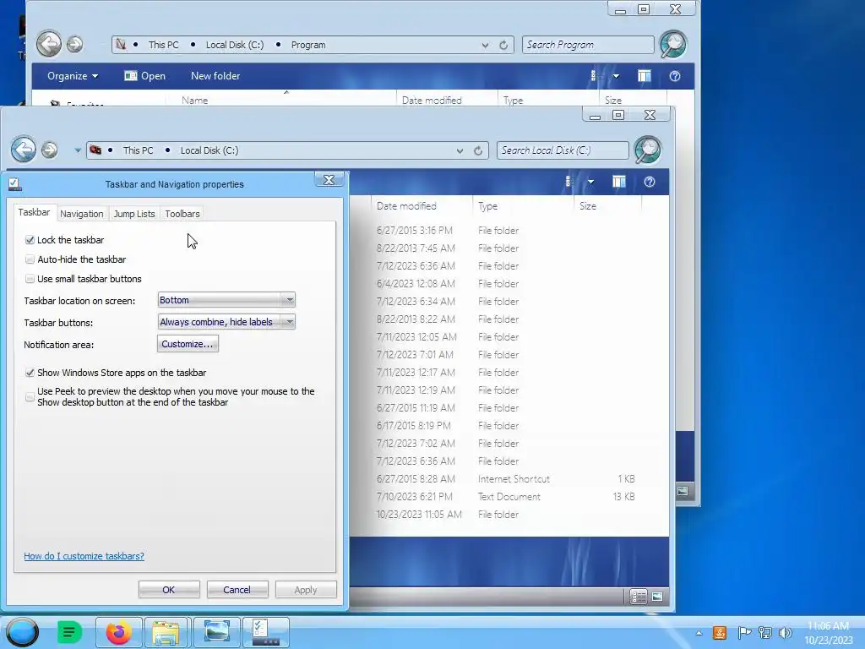Screen dimensions: 865x649
Task: Enable Use small taskbar buttons
Action: tap(30, 279)
